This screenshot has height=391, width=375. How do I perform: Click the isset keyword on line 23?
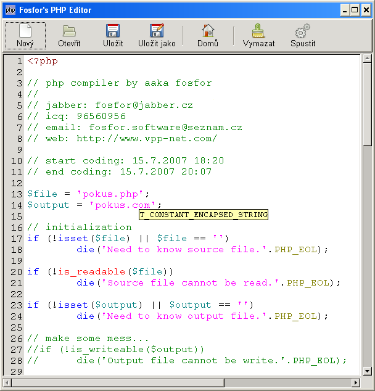[x=73, y=305]
